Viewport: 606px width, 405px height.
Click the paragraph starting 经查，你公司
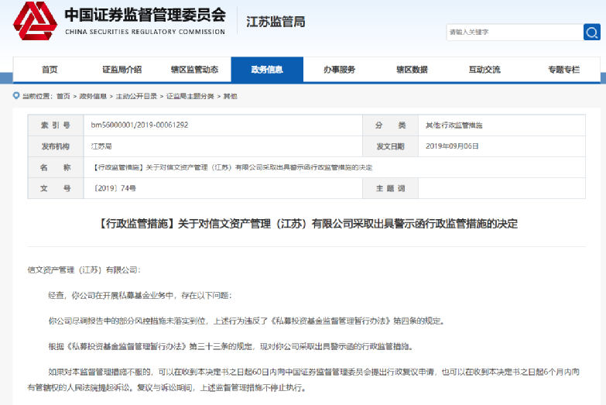click(x=140, y=296)
